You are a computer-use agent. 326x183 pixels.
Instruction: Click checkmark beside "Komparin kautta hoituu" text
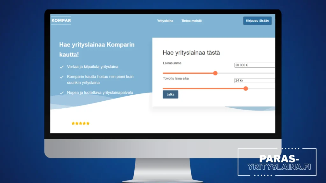61,77
